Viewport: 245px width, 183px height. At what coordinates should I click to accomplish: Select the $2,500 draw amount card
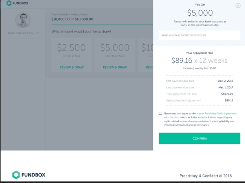pos(71,55)
